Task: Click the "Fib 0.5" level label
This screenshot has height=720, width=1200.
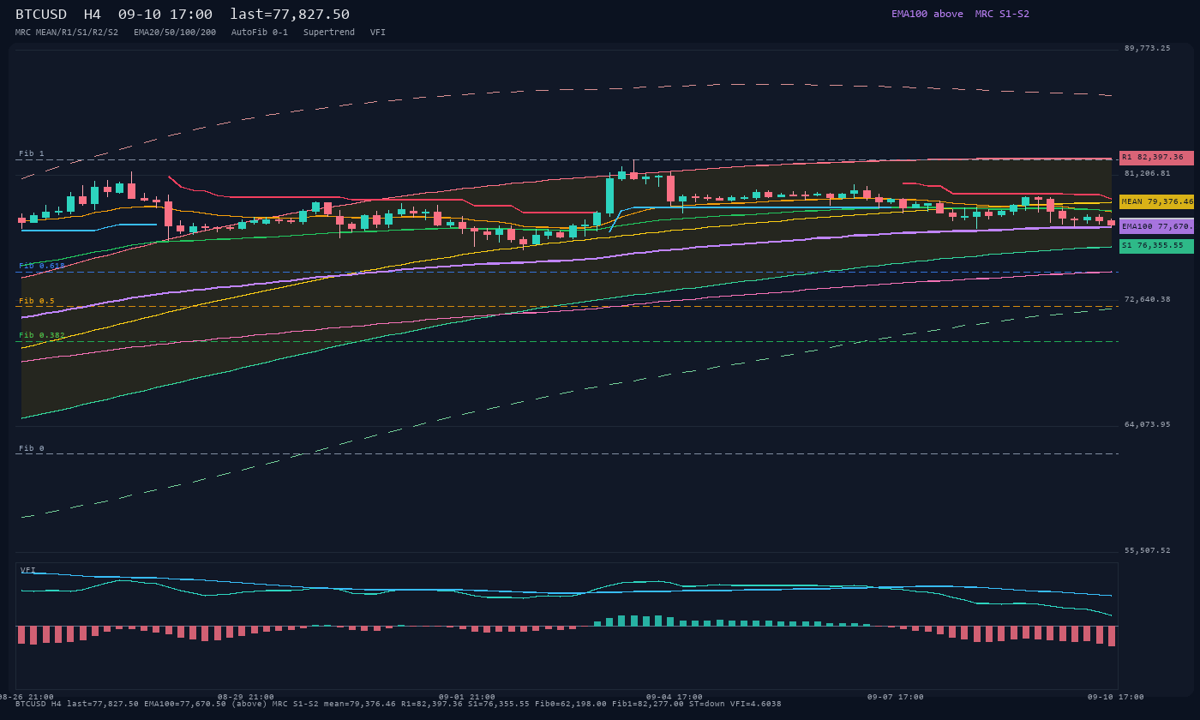Action: coord(37,301)
